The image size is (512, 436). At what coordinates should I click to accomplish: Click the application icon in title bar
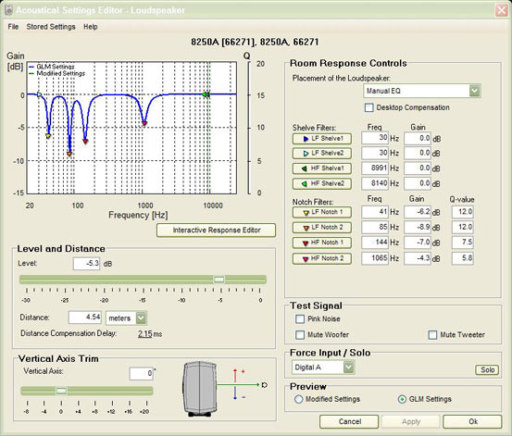pyautogui.click(x=8, y=10)
